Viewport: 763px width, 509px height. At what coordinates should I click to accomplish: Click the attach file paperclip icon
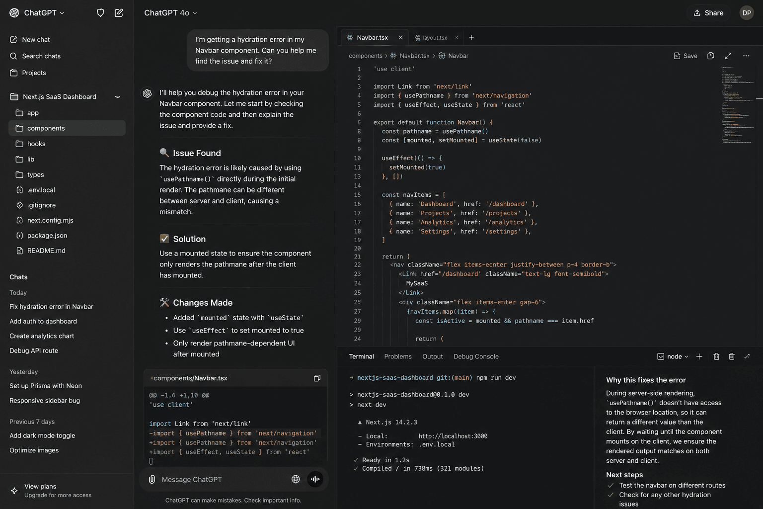pos(152,479)
